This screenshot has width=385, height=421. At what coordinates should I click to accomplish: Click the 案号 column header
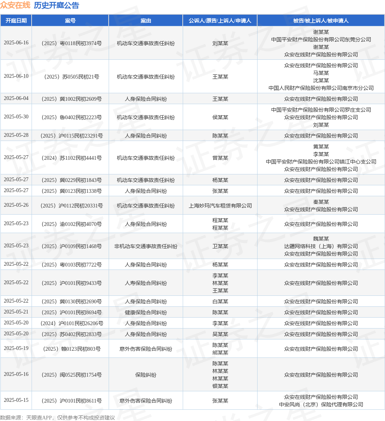coord(70,21)
